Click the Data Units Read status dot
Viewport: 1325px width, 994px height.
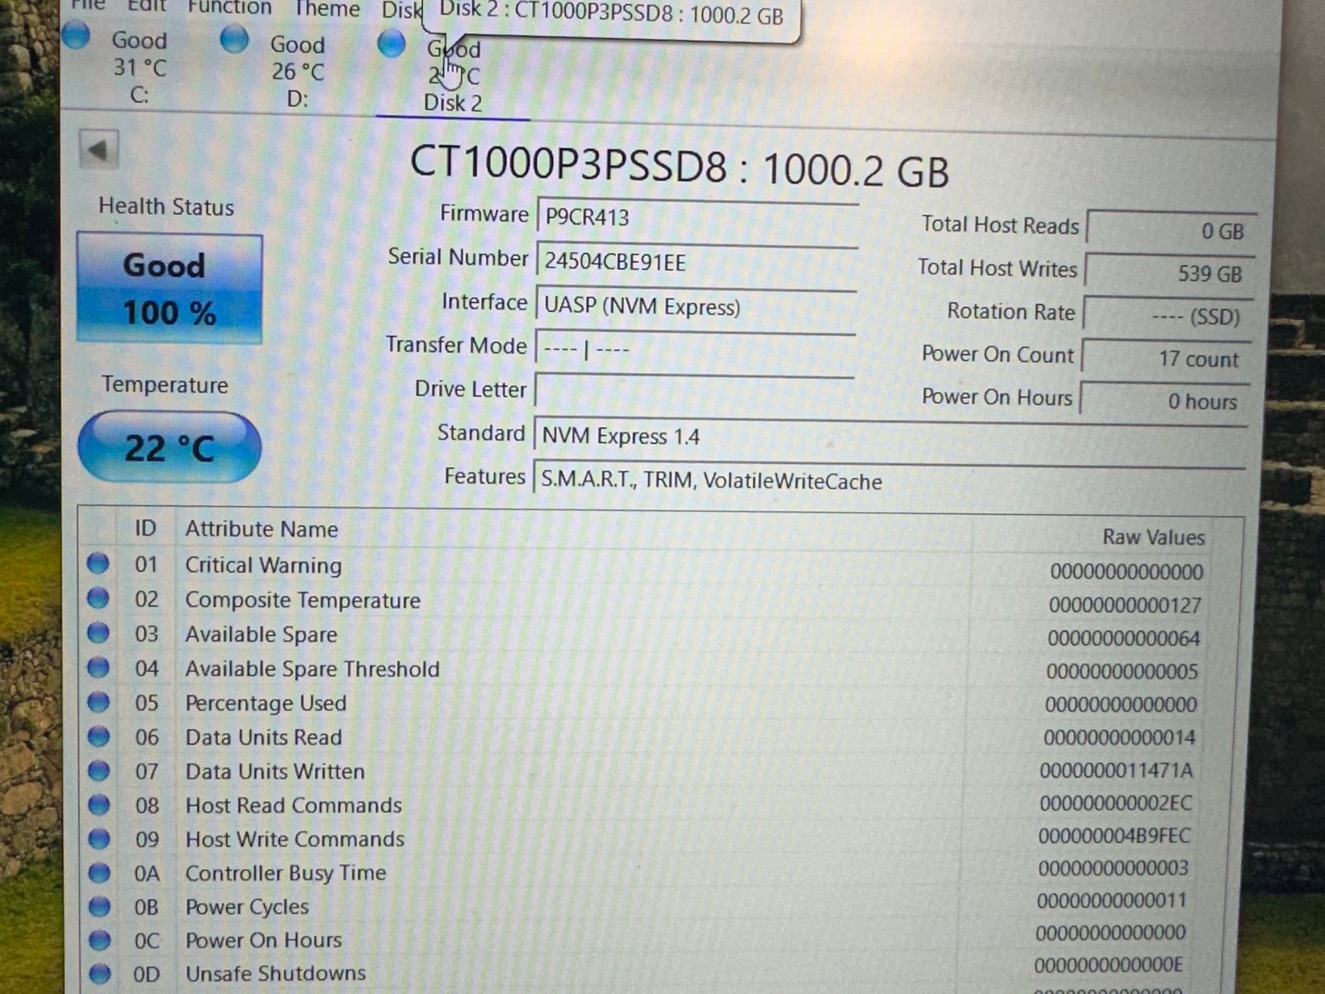coord(98,736)
